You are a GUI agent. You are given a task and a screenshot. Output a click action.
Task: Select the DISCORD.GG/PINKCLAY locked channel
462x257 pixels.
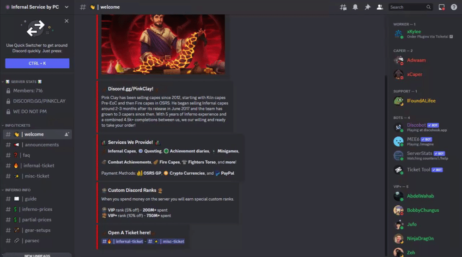click(x=37, y=101)
